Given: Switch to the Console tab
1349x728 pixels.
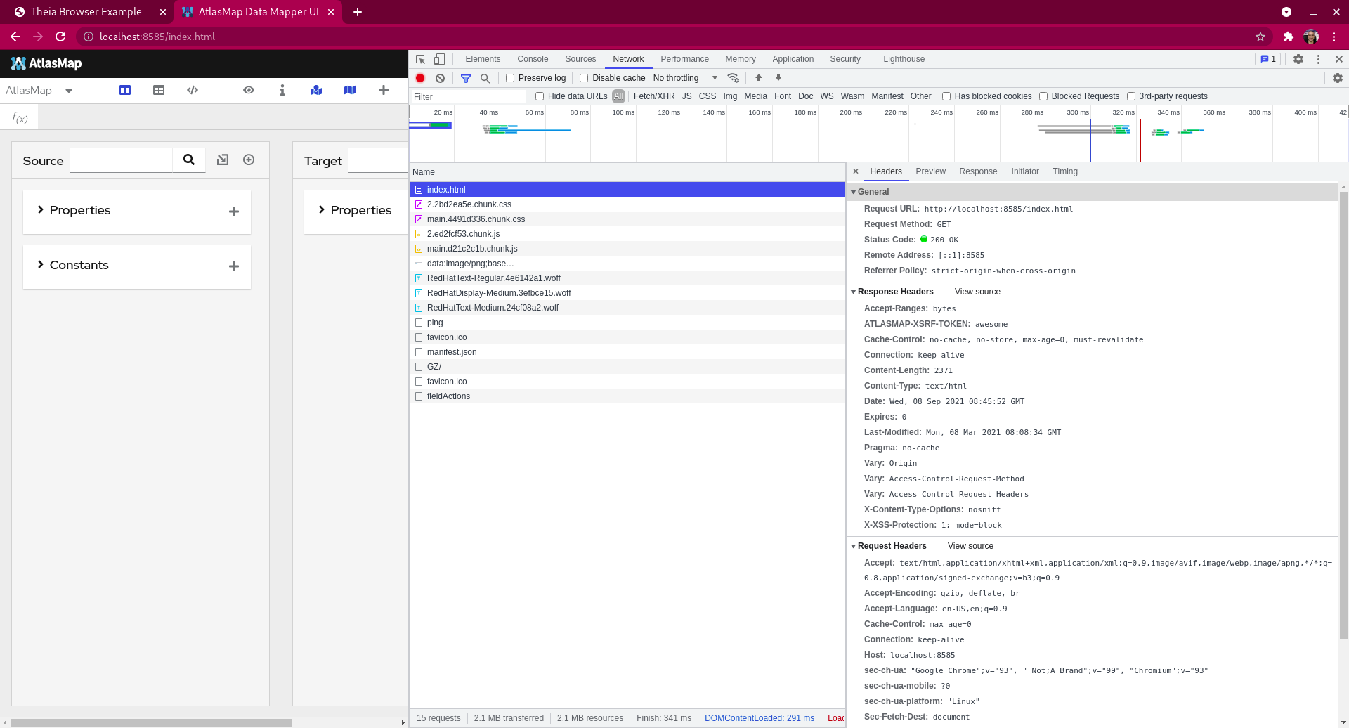Looking at the screenshot, I should [x=532, y=59].
